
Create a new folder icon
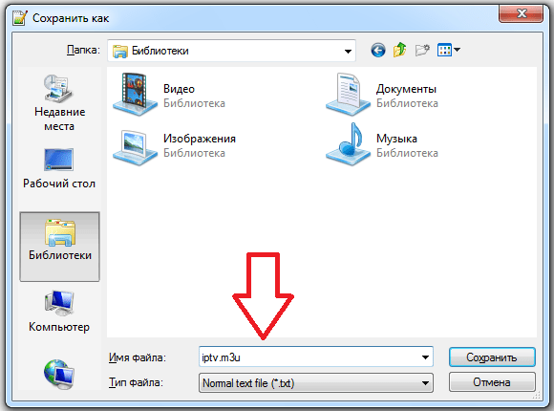(x=422, y=51)
